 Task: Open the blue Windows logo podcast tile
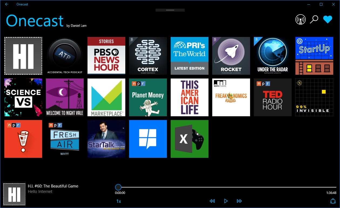(148, 139)
